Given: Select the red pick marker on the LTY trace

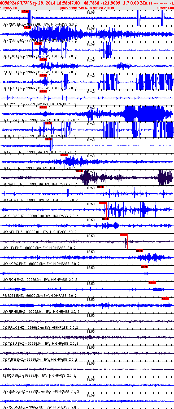Looking at the screenshot, I should point(124,235).
